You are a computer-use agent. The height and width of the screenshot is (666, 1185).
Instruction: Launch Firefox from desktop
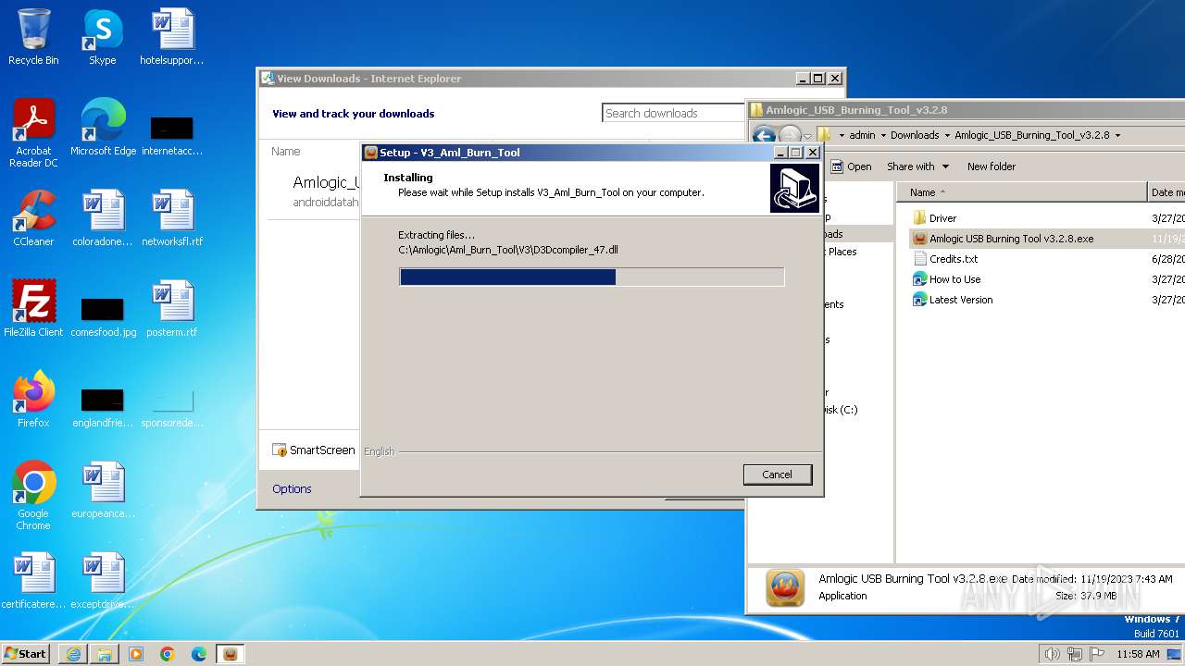pos(33,400)
